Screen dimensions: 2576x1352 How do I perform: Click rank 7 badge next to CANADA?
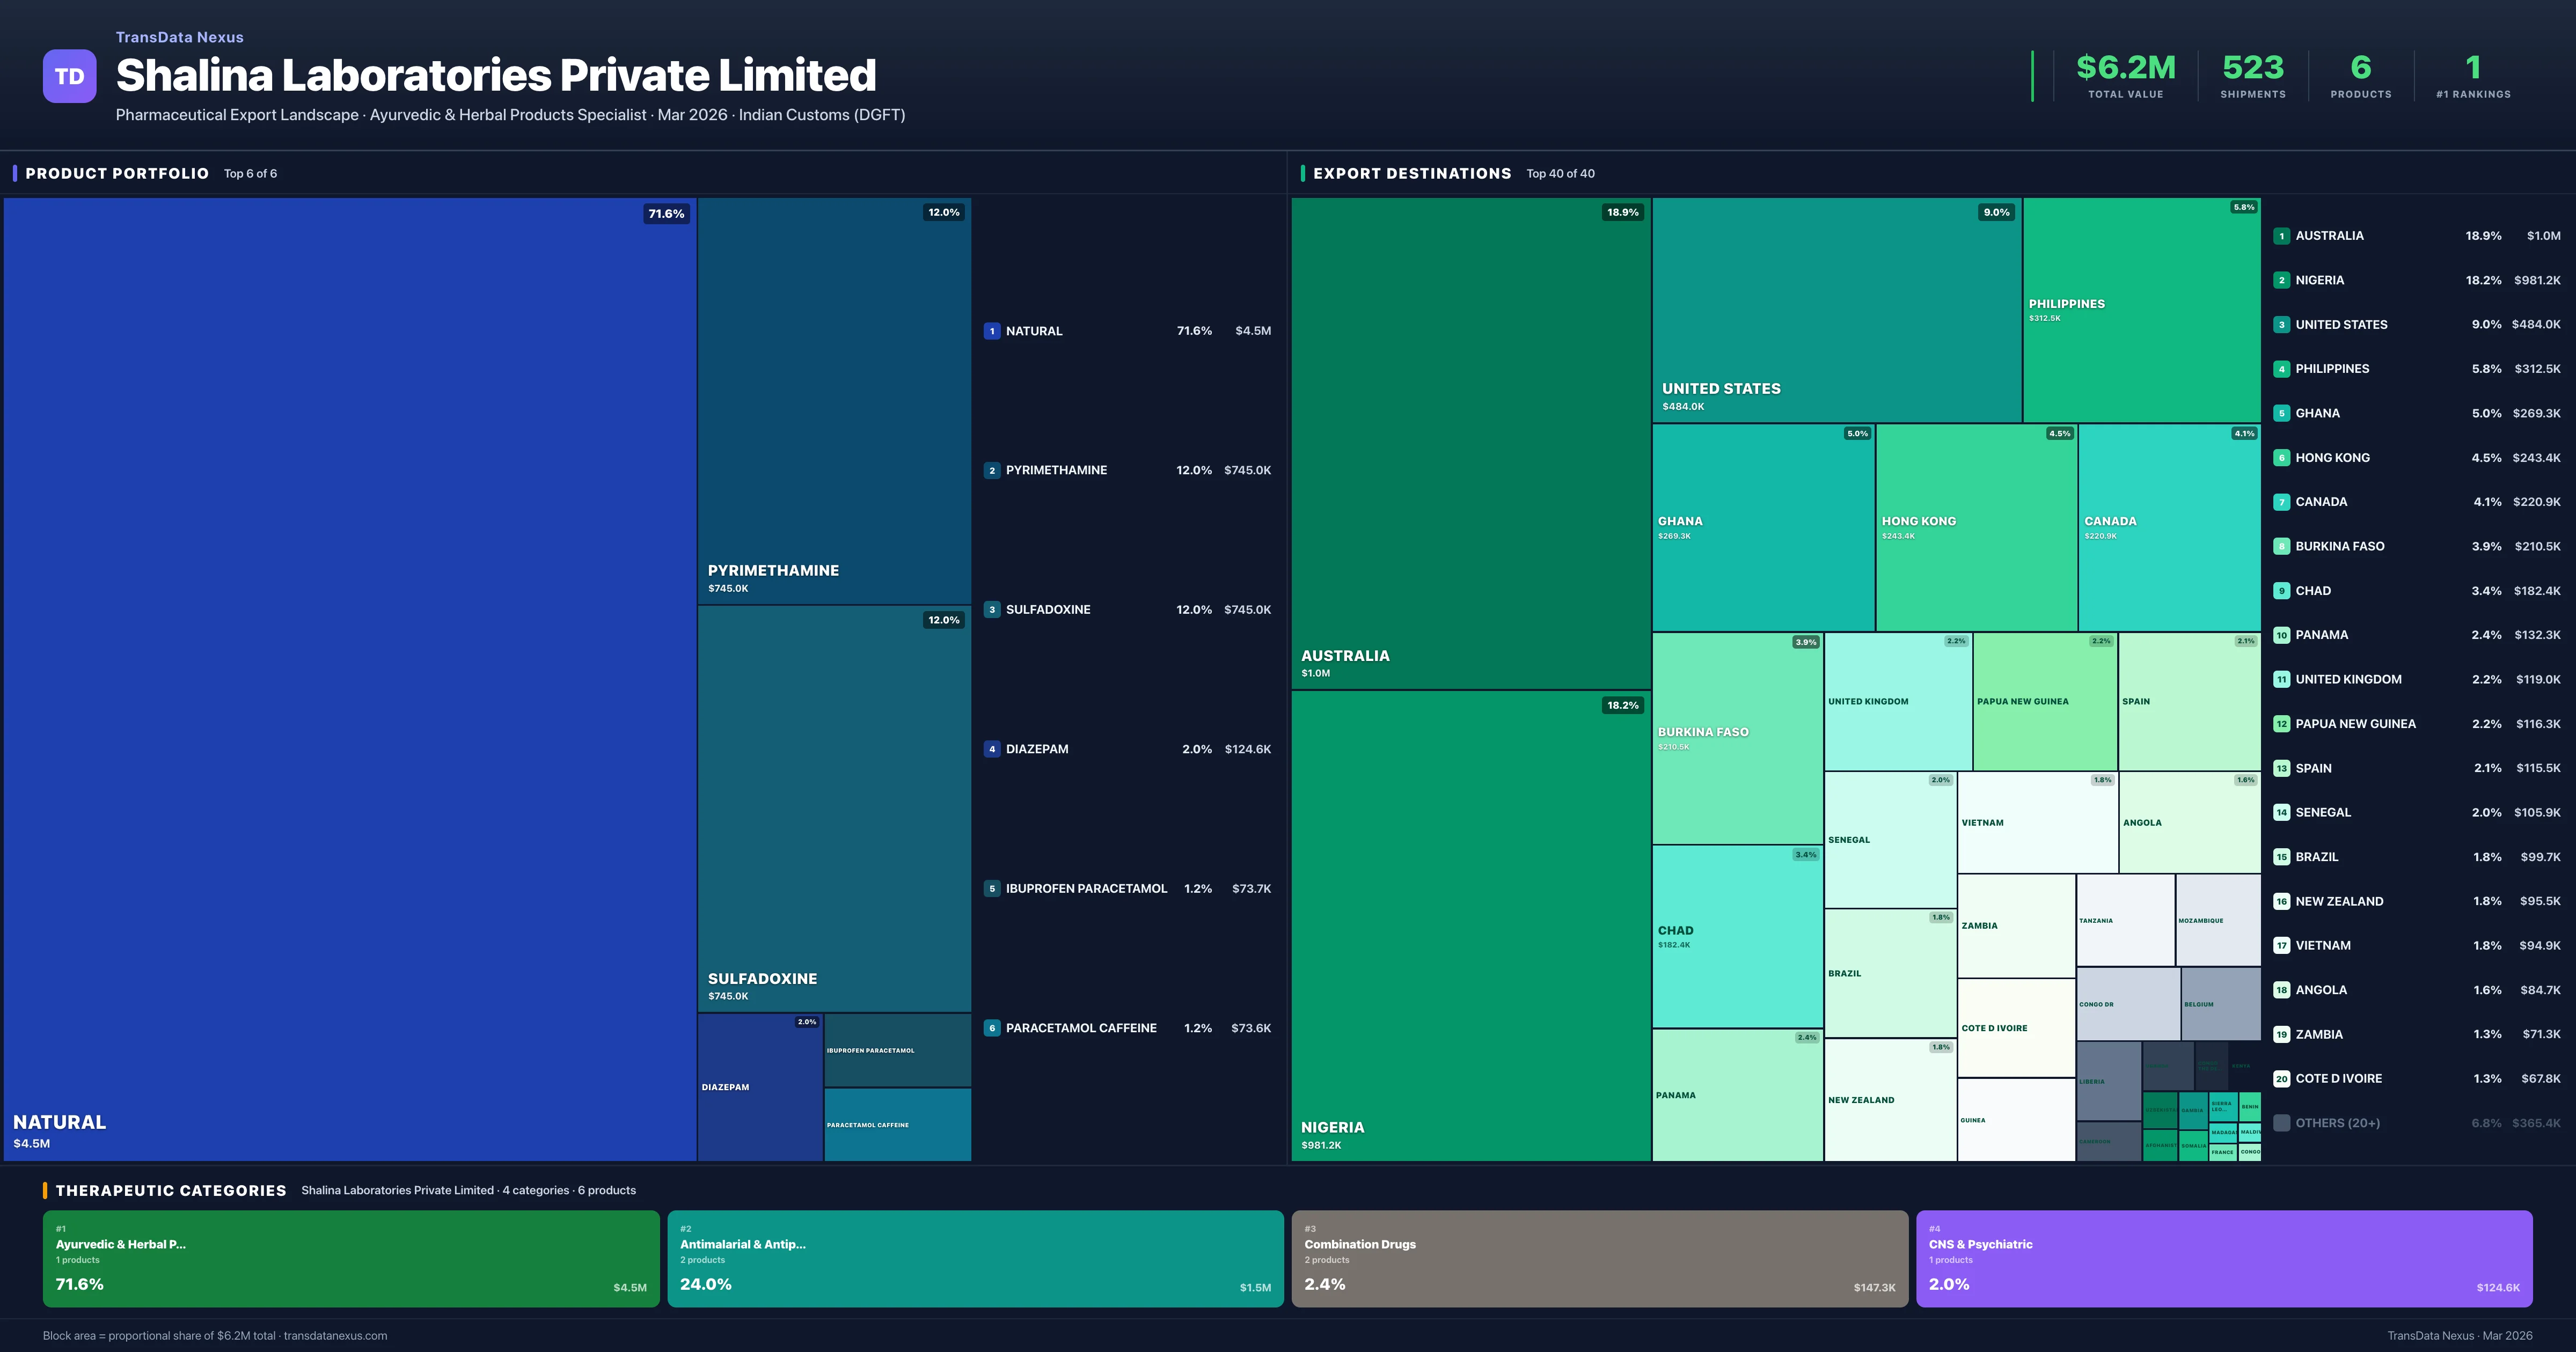[2281, 502]
